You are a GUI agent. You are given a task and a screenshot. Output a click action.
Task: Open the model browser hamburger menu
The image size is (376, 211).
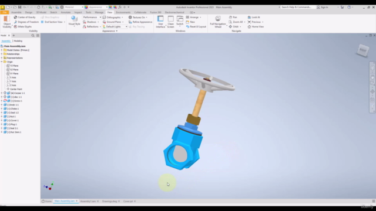[38, 35]
